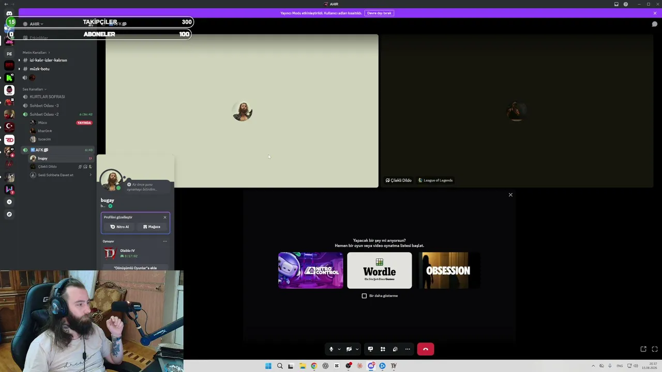Launch the Obsession activity card
Image resolution: width=662 pixels, height=372 pixels.
coord(448,270)
